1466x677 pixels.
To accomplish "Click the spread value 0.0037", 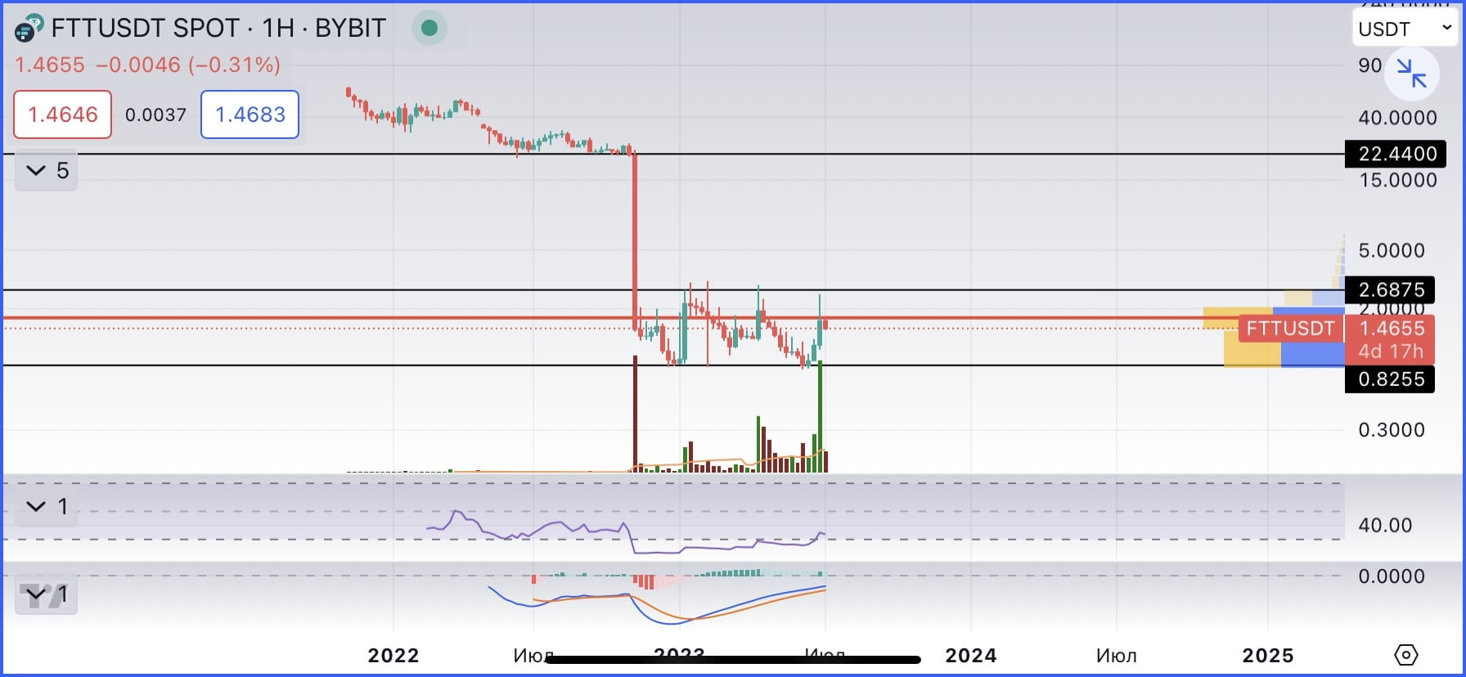I will tap(155, 115).
